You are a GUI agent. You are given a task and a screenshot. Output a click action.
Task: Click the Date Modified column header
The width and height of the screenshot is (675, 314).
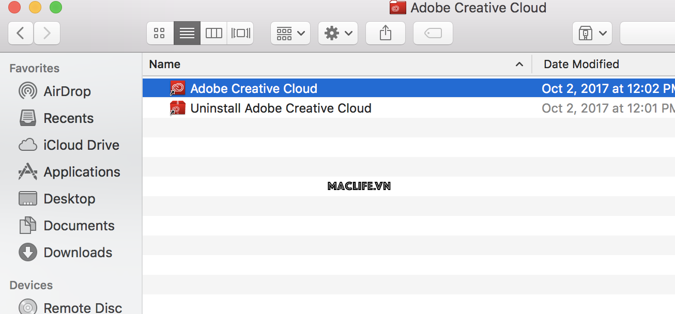[581, 64]
